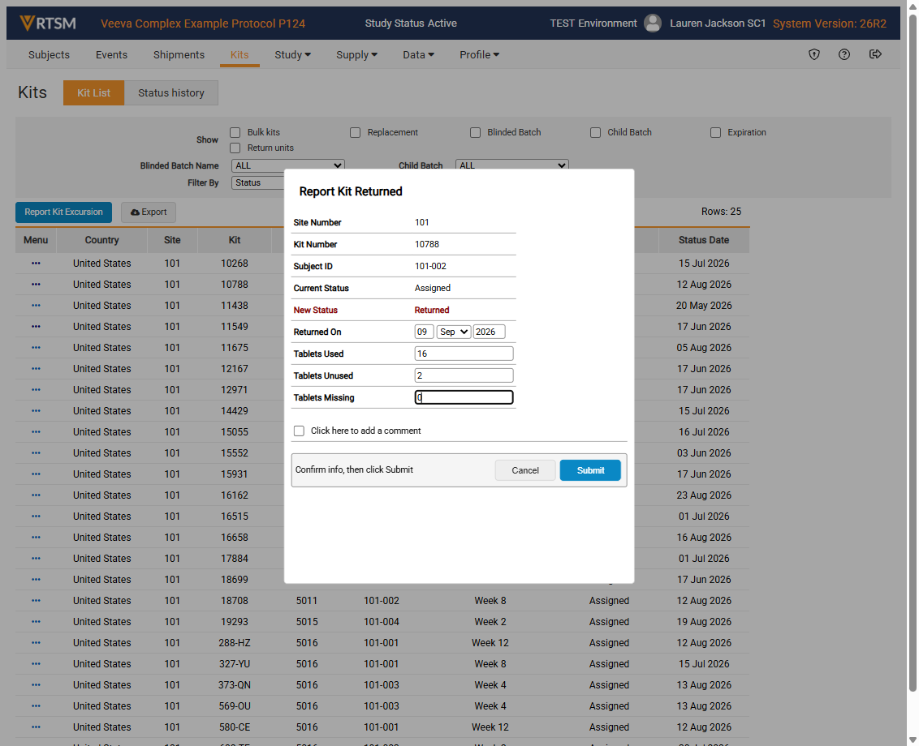Switch to the Status history tab
This screenshot has width=919, height=746.
point(171,93)
